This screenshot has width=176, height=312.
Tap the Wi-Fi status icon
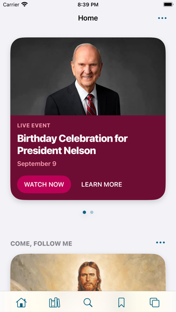click(x=25, y=4)
